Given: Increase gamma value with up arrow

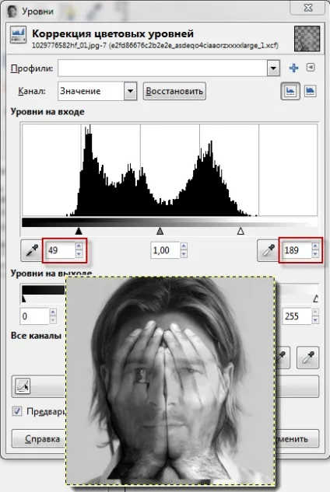Looking at the screenshot, I should [x=184, y=246].
